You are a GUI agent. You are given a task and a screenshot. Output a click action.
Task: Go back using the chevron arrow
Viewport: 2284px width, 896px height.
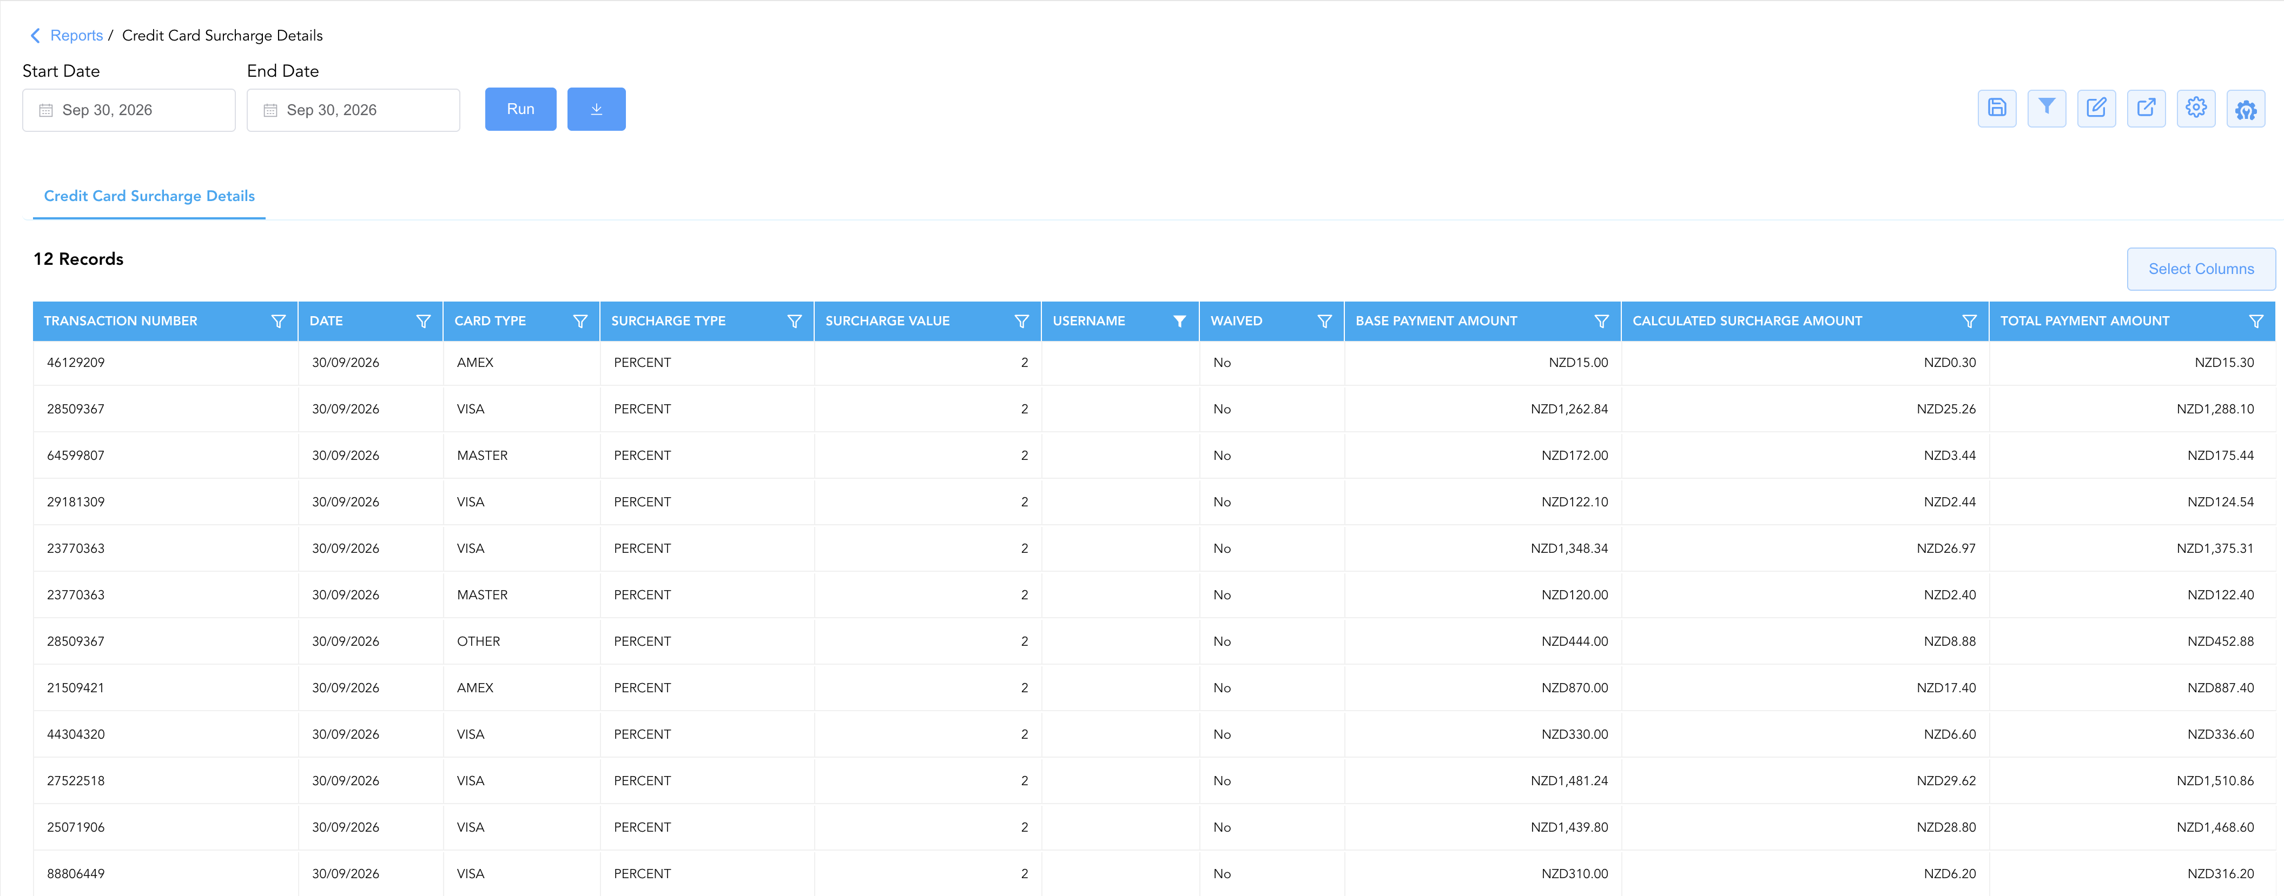pyautogui.click(x=36, y=36)
